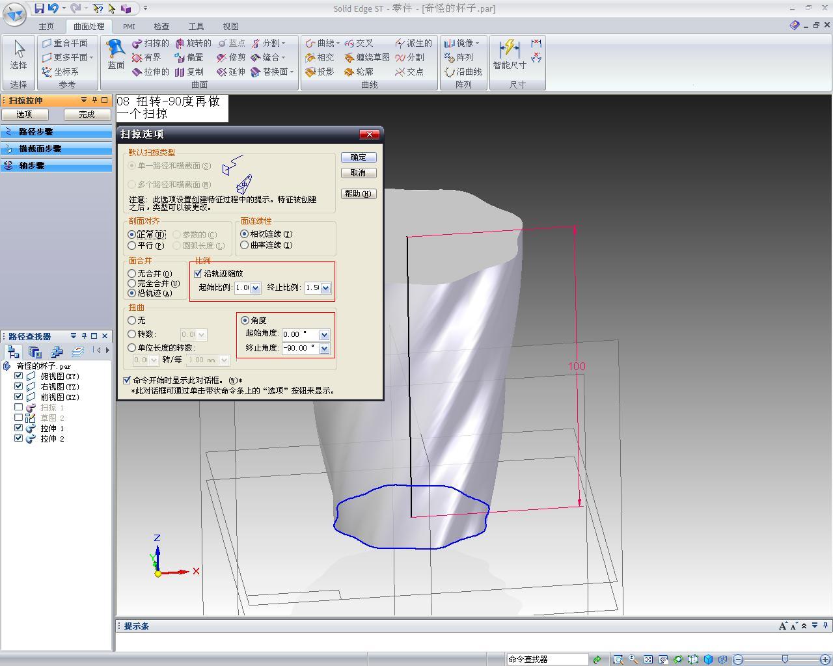Toggle visibility of 俯视图(XY) plane
Screen dimensions: 833x666
point(19,376)
